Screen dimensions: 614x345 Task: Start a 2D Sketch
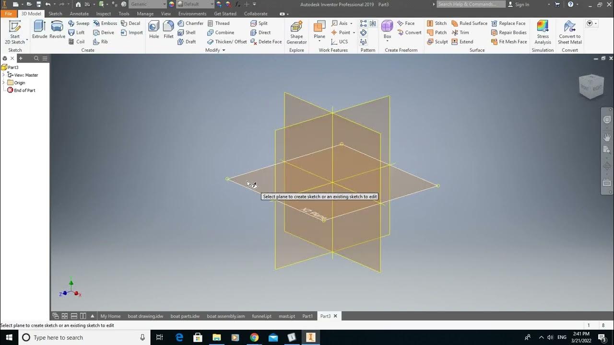[x=15, y=32]
